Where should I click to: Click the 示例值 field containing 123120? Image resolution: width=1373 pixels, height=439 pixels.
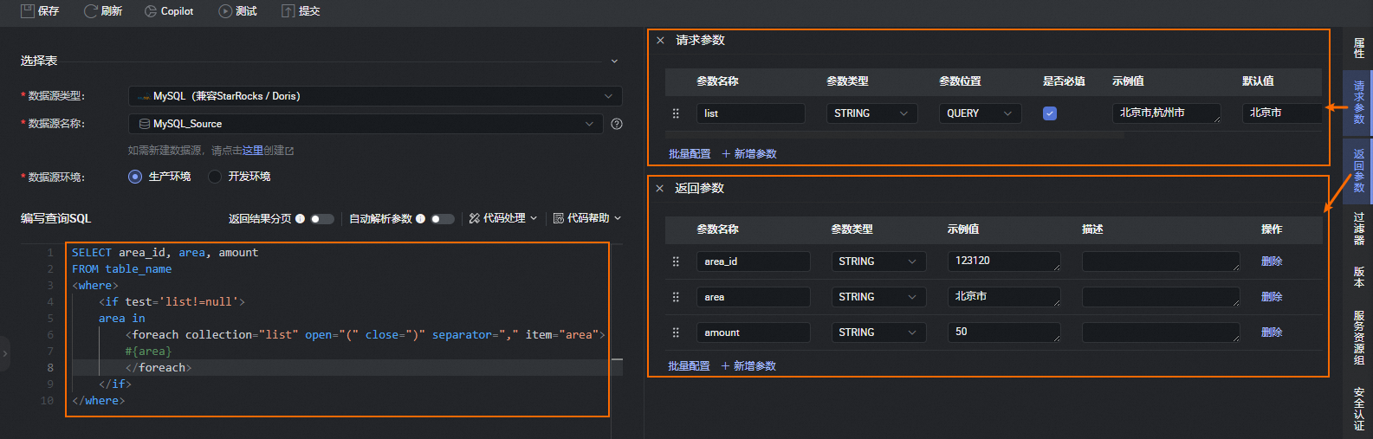click(x=1004, y=261)
